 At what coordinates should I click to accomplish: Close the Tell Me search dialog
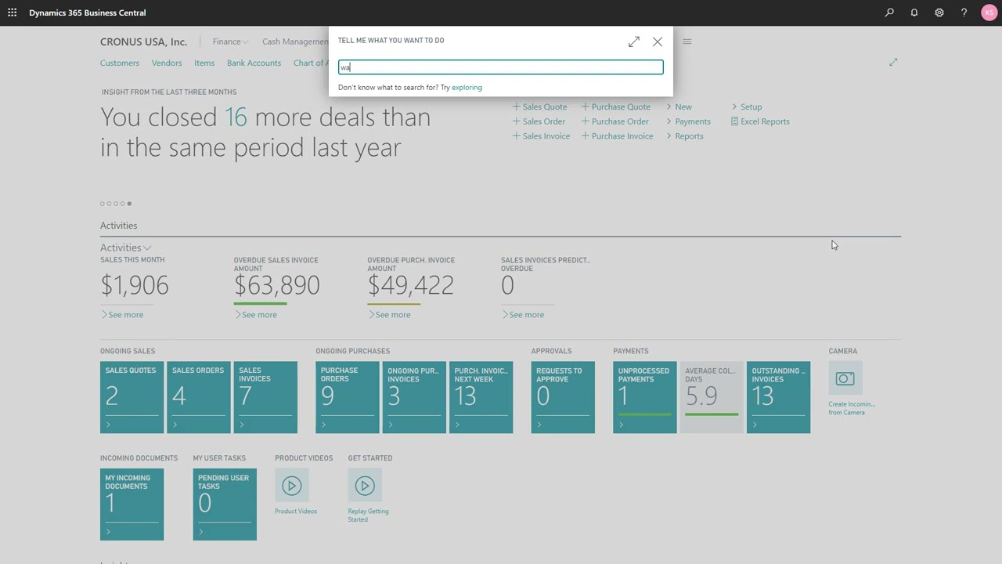(x=658, y=42)
